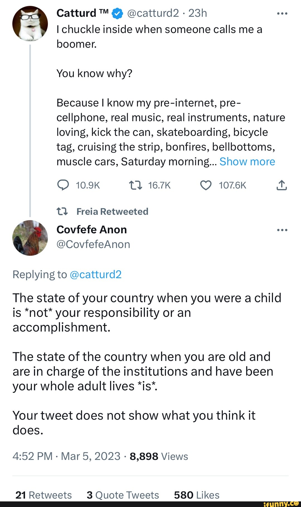This screenshot has width=301, height=507.
Task: Open Catturd's cat profile picture
Action: [x=30, y=23]
